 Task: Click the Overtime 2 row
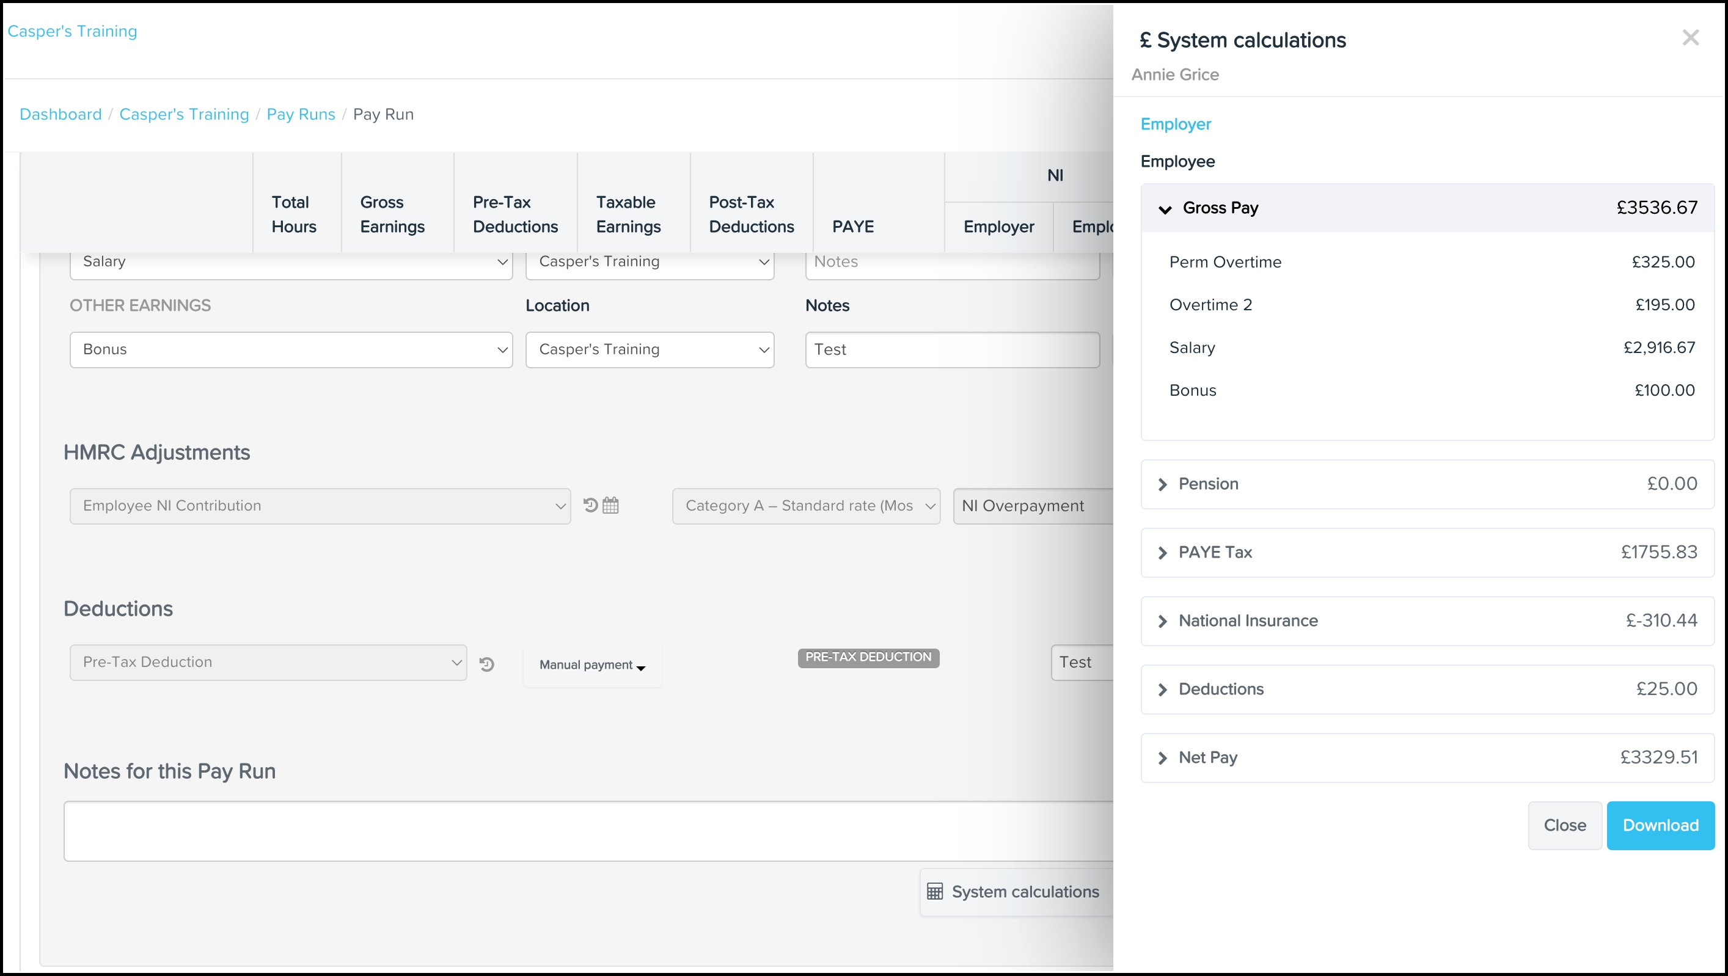[x=1432, y=305]
